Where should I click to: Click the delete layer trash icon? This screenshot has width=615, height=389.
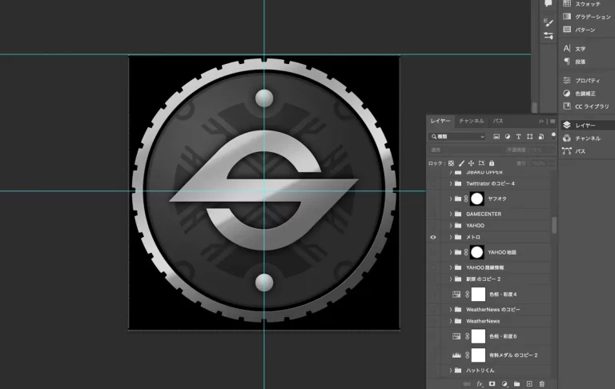[x=542, y=384]
